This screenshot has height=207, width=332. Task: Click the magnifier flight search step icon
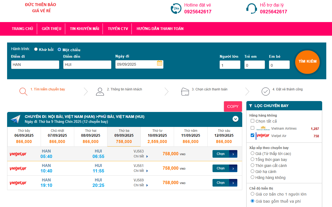coord(23,92)
